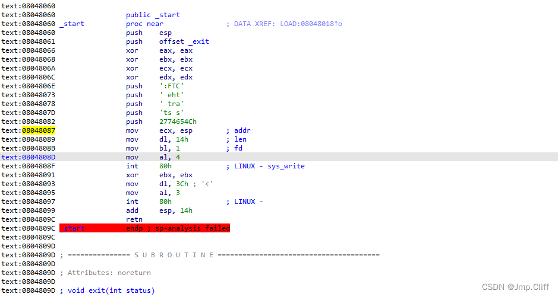Click address text:08048099

coord(29,210)
